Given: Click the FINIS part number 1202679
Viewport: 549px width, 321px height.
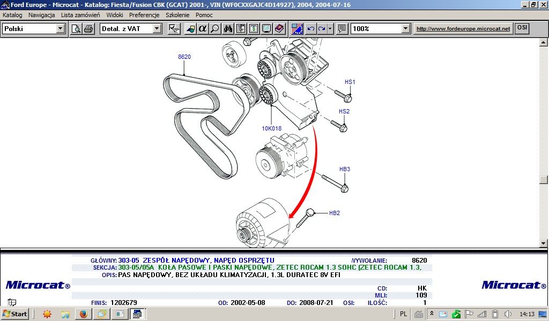Looking at the screenshot, I should [124, 303].
